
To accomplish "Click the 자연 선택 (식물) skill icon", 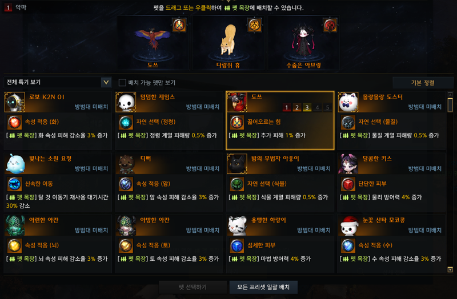I will click(x=236, y=184).
